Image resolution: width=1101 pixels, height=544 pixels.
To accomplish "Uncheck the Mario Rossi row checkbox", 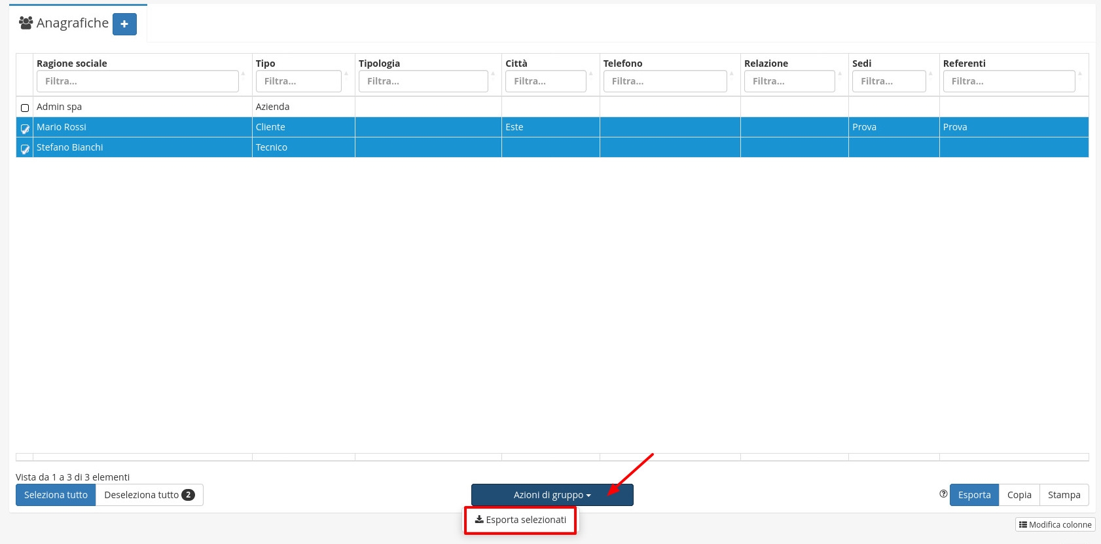I will [25, 128].
